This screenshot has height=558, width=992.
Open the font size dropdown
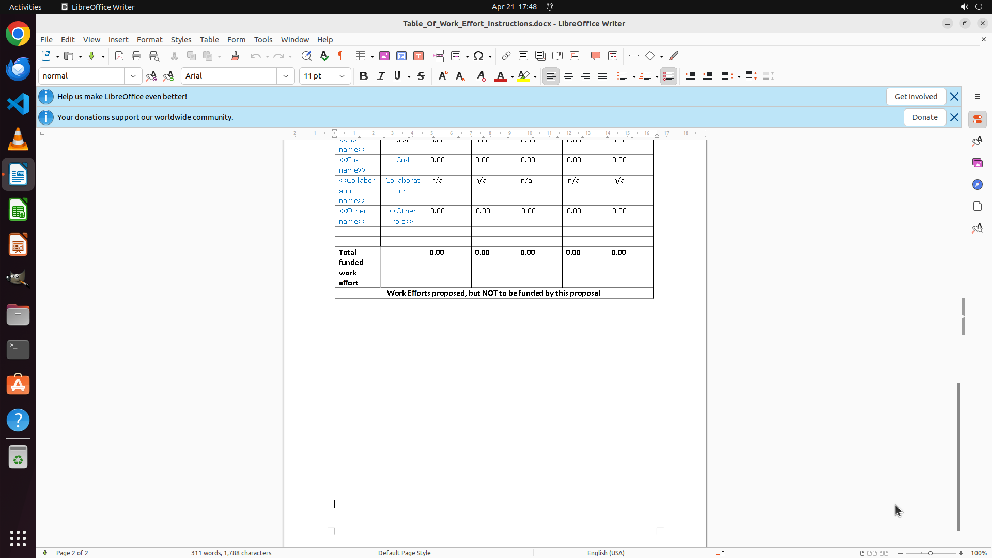click(x=342, y=76)
